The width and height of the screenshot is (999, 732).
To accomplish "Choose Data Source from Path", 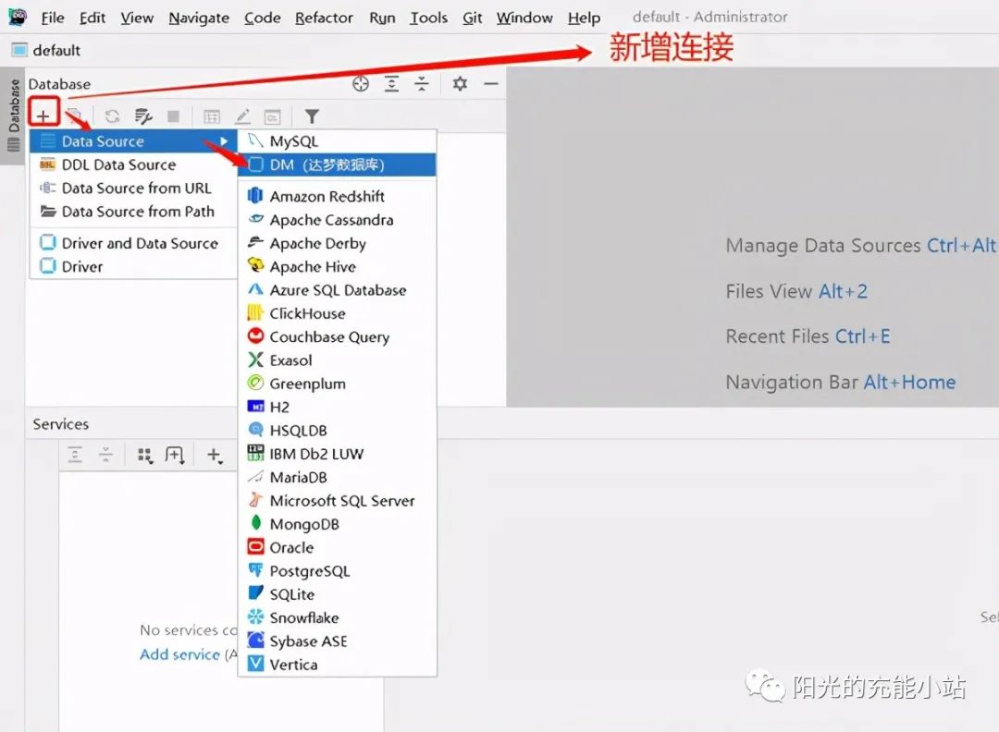I will tap(133, 212).
